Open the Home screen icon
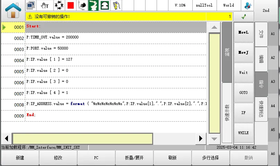The height and width of the screenshot is (166, 280). tap(13, 11)
